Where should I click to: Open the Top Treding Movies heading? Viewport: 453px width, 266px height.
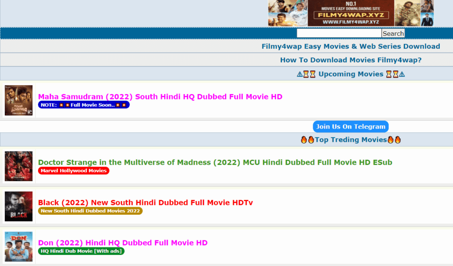(351, 140)
